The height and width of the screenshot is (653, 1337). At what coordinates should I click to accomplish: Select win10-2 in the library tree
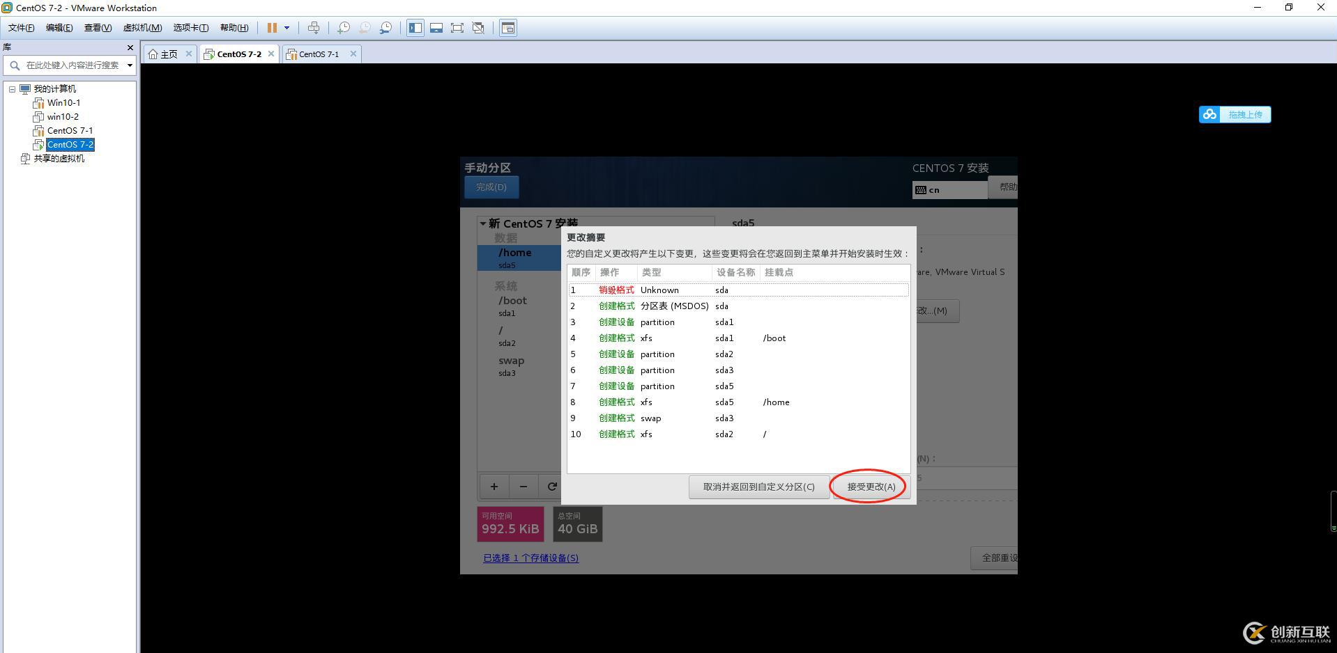63,117
